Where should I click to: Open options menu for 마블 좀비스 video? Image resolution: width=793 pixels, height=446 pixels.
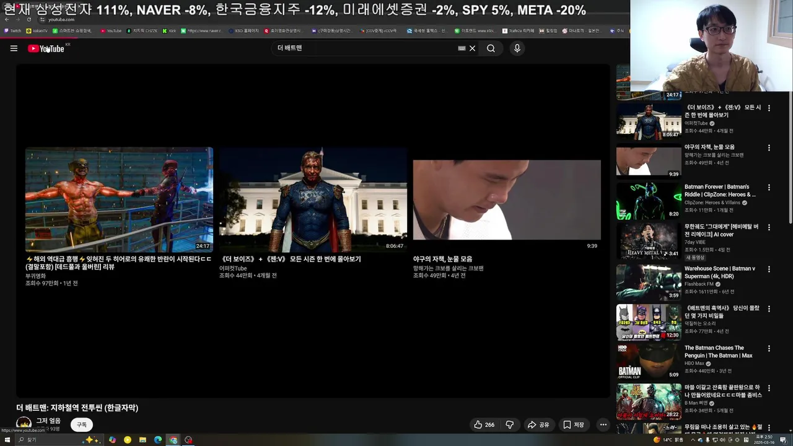[x=769, y=388]
